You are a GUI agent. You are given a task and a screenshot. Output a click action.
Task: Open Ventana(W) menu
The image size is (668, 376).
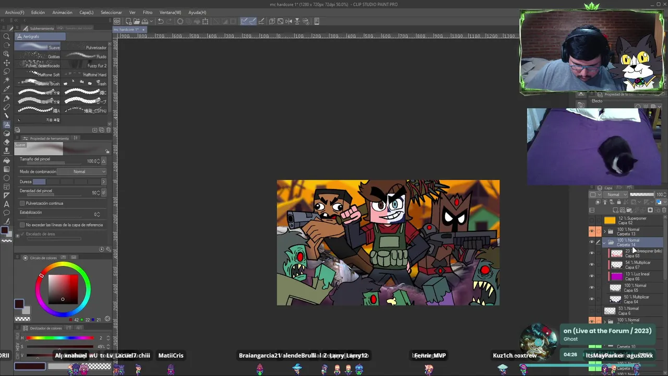170,12
